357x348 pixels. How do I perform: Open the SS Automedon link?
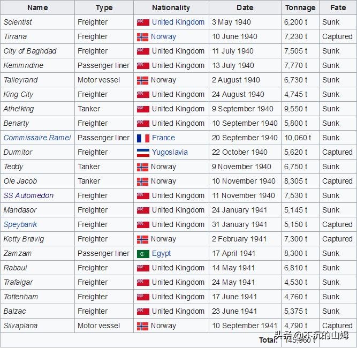pos(28,195)
